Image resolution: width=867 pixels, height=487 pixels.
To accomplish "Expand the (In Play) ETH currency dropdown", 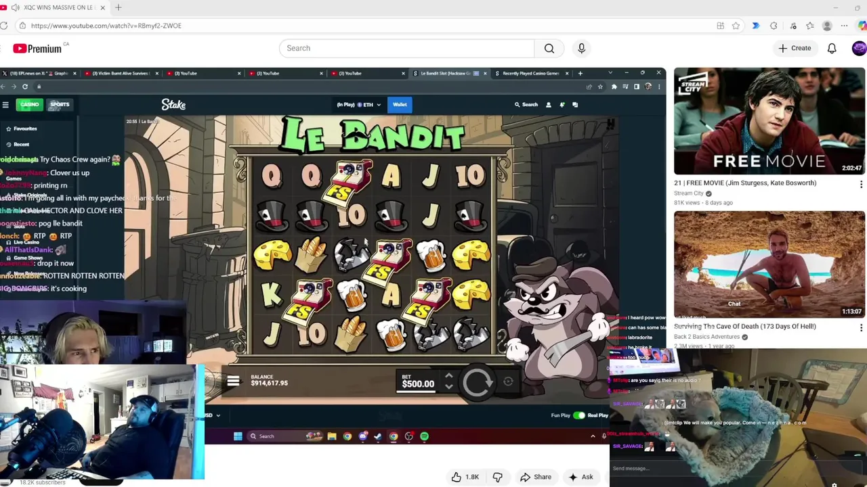I will tap(359, 105).
